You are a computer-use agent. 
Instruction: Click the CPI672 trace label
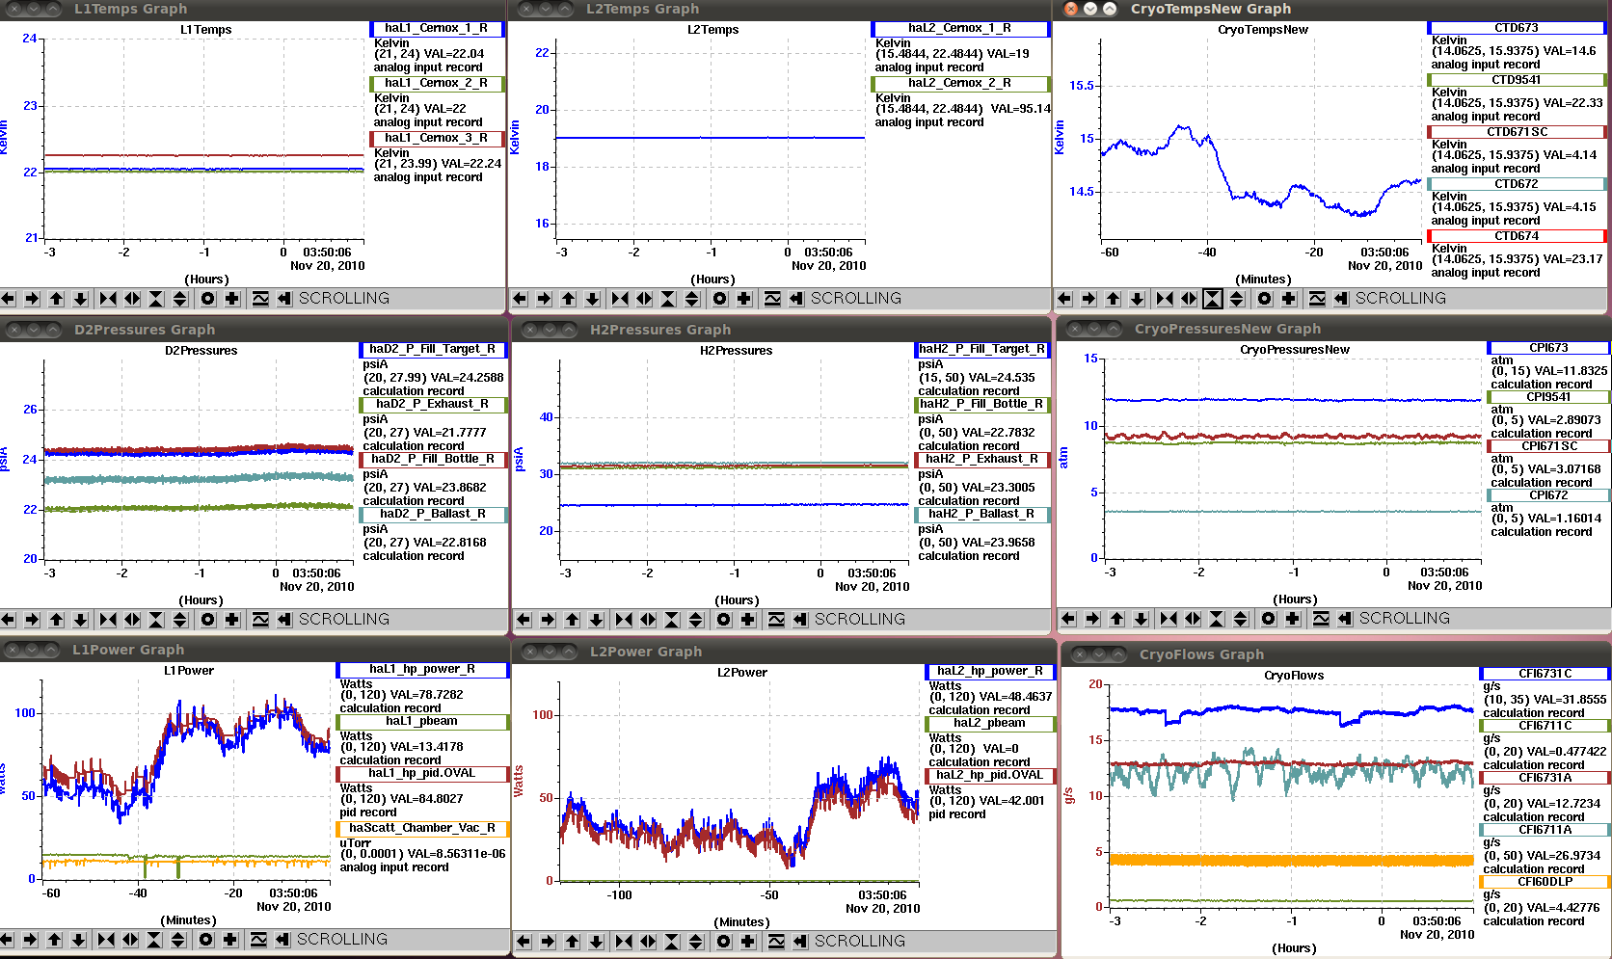coord(1548,495)
